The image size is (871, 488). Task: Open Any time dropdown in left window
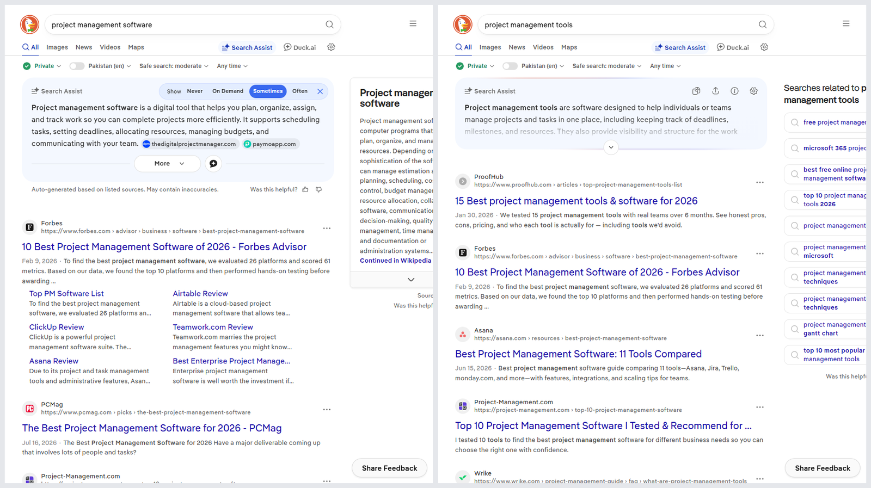click(232, 66)
